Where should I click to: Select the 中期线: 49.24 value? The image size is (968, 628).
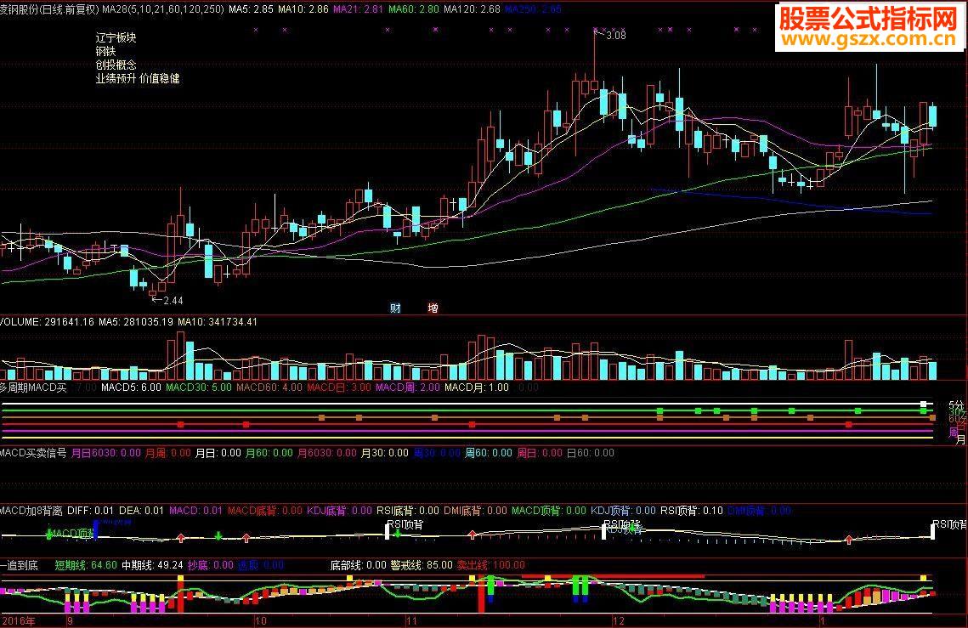[x=152, y=565]
